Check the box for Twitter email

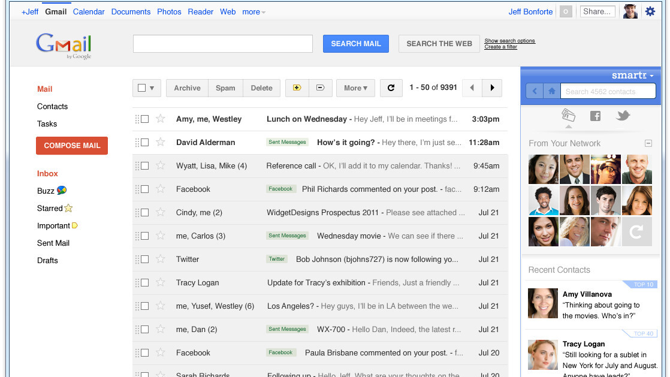point(144,260)
